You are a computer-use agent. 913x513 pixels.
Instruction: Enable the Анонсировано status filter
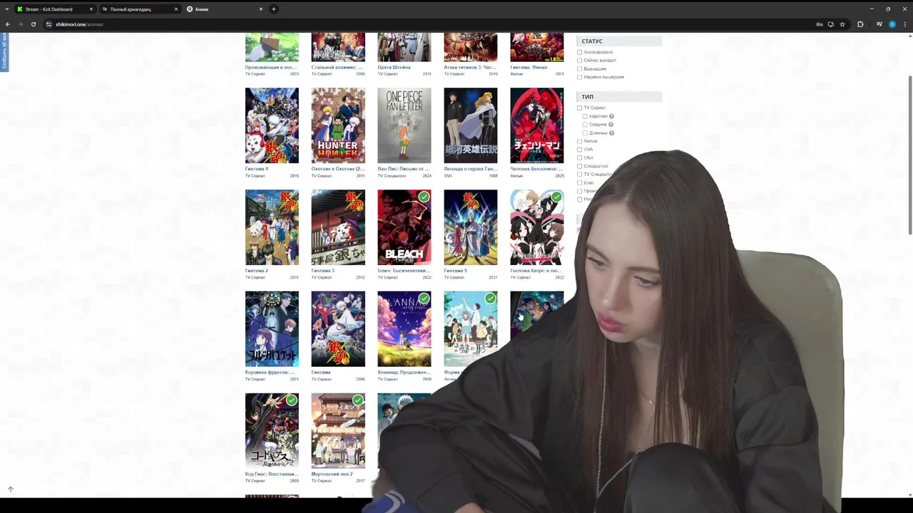(579, 52)
